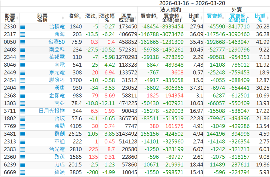Open the list icon for 鴻海 row
270x177 pixels.
pyautogui.click(x=23, y=34)
